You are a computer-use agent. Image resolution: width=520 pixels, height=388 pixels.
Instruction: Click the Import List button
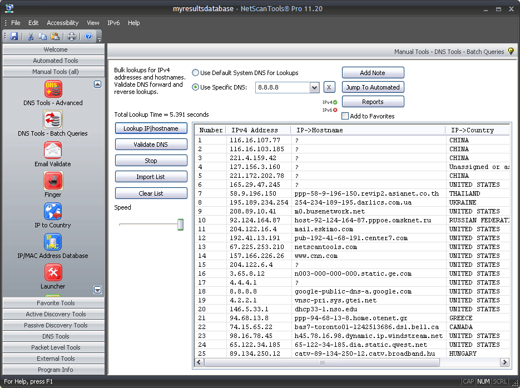click(151, 177)
